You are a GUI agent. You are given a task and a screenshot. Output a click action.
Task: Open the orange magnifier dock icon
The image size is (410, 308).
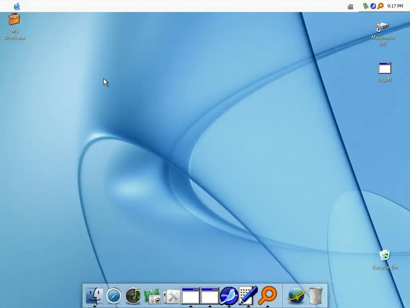[267, 296]
